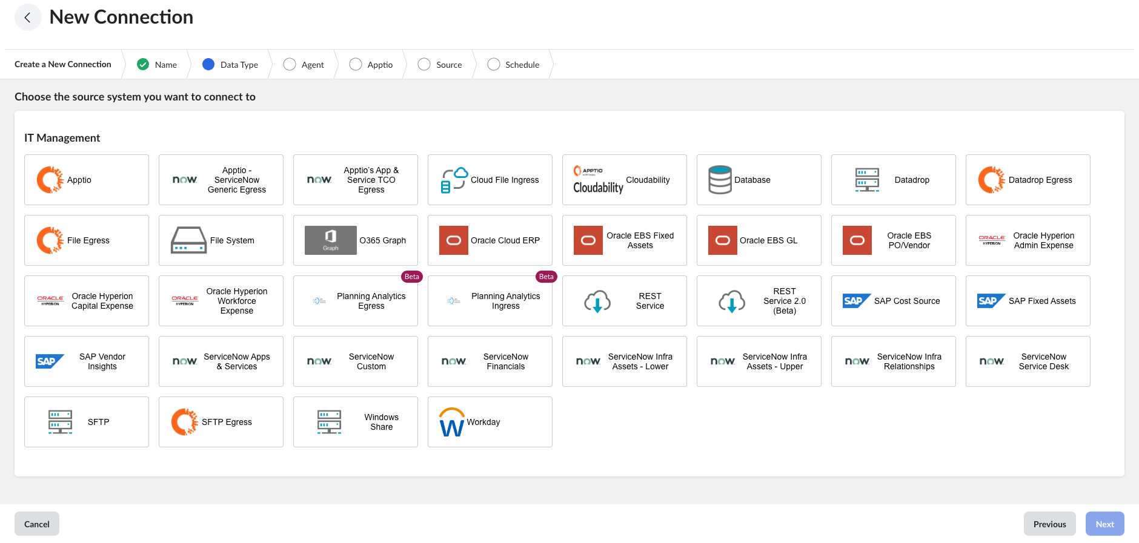Click the Previous button
The height and width of the screenshot is (543, 1139).
point(1049,524)
